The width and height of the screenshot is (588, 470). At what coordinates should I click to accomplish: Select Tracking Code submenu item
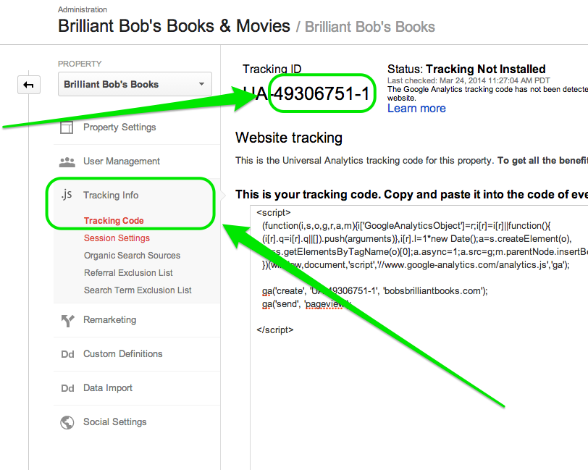click(114, 221)
